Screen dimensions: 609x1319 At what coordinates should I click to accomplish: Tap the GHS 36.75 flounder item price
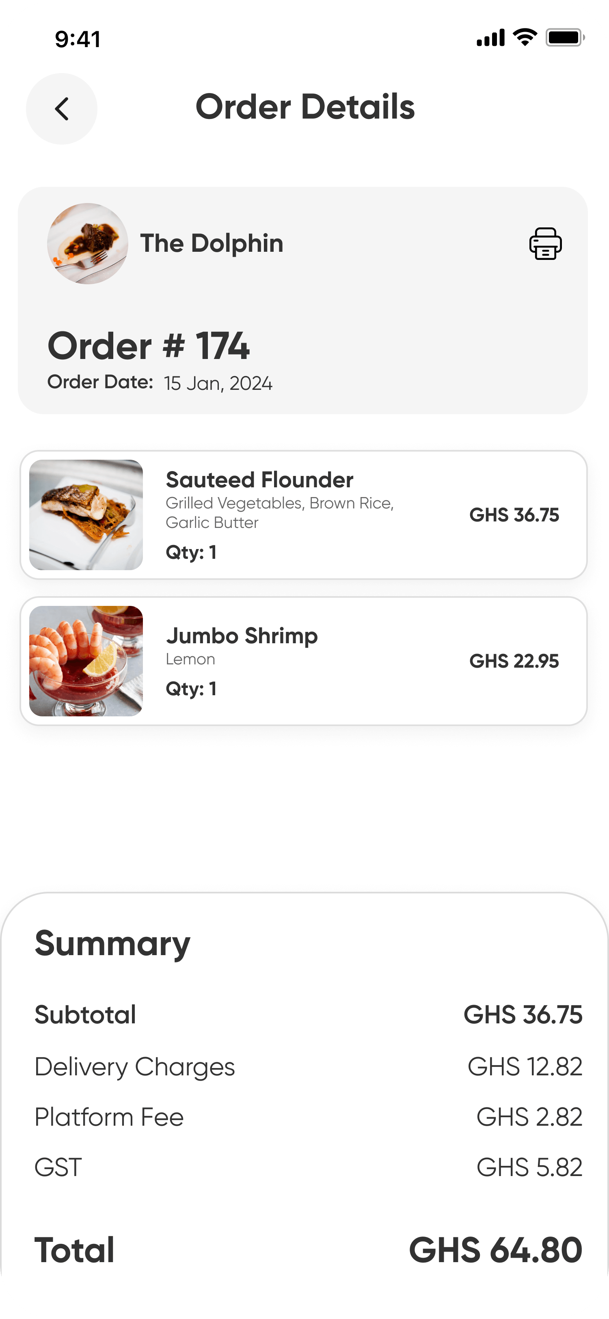click(514, 515)
